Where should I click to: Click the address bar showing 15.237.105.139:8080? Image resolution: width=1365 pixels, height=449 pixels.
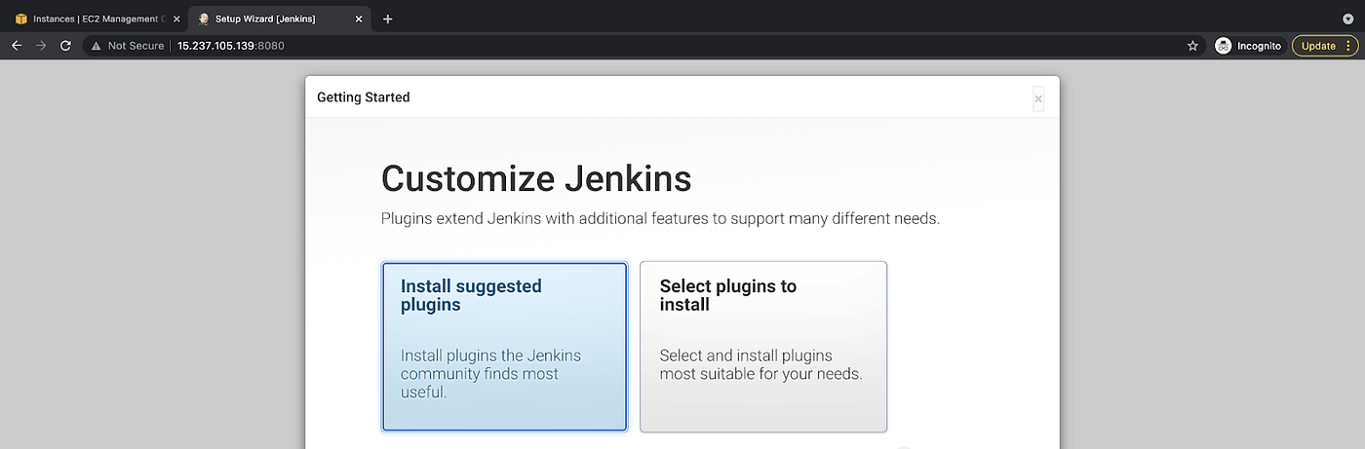634,46
